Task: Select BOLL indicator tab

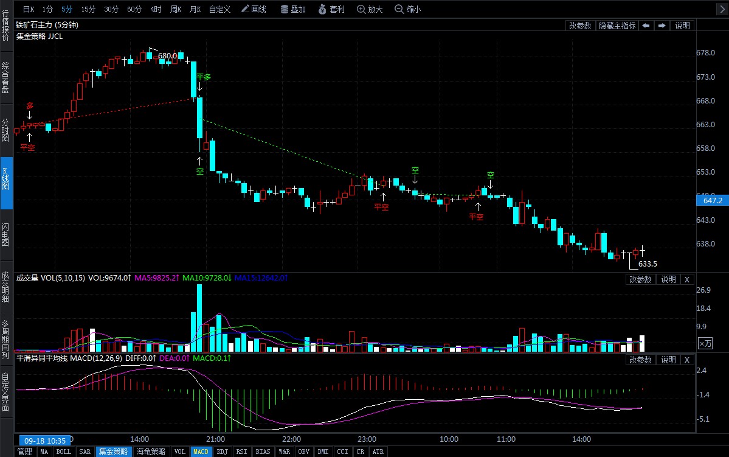Action: (63, 452)
